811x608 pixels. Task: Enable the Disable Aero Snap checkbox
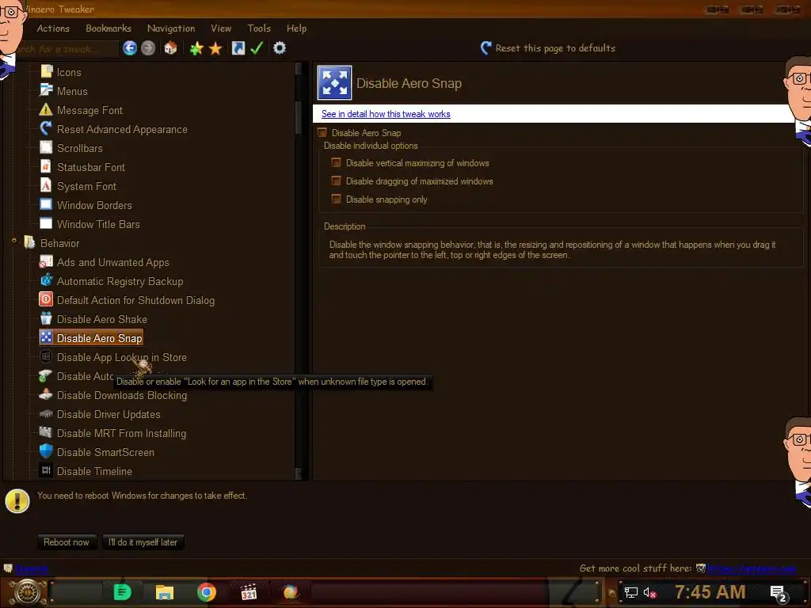pos(322,133)
